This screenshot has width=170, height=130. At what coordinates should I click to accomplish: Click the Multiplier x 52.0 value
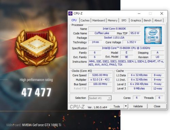pyautogui.click(x=100, y=79)
